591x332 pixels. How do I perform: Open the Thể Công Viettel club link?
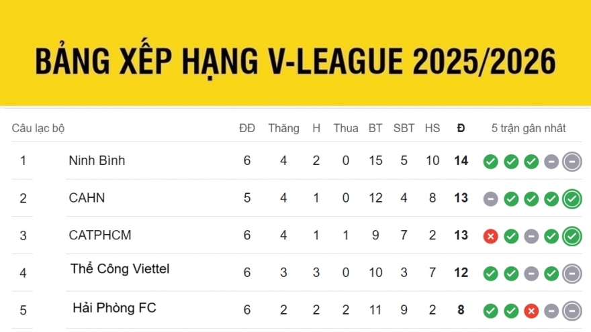click(x=120, y=269)
